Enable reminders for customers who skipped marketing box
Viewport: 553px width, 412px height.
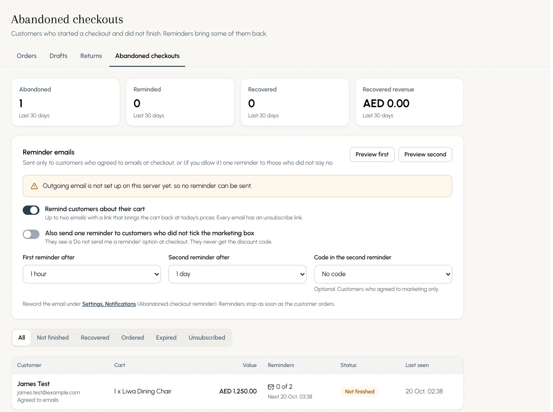point(31,234)
